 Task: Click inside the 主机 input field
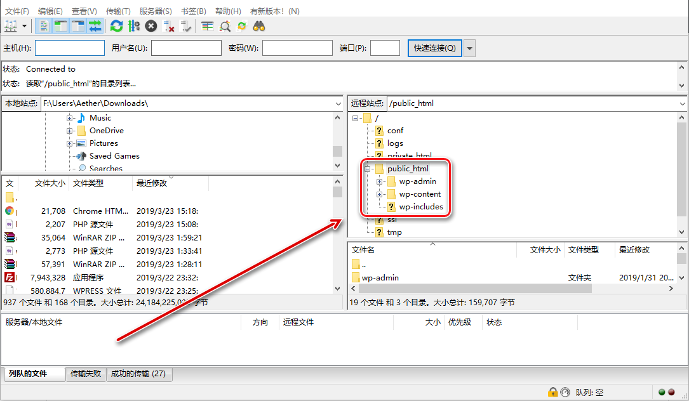[69, 48]
